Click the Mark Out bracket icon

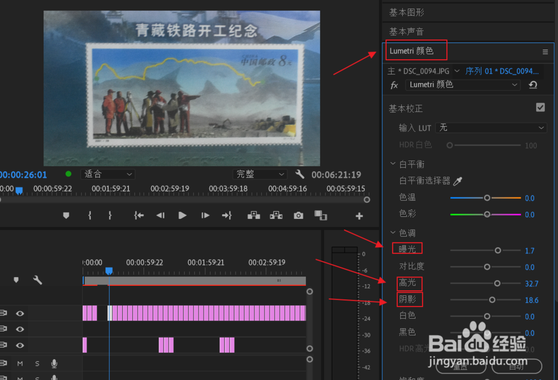coord(110,216)
